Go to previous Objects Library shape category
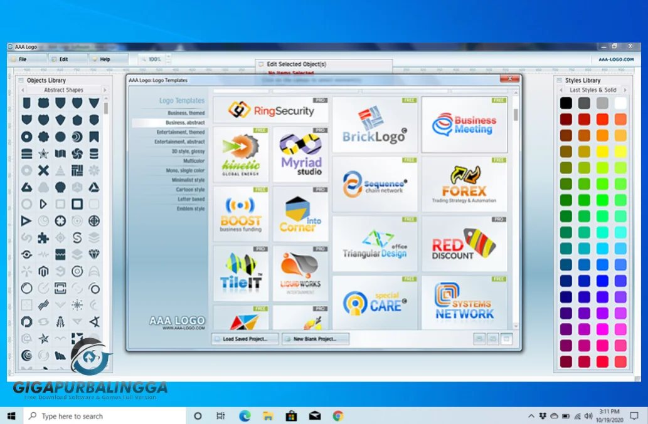The width and height of the screenshot is (648, 424). click(x=23, y=90)
